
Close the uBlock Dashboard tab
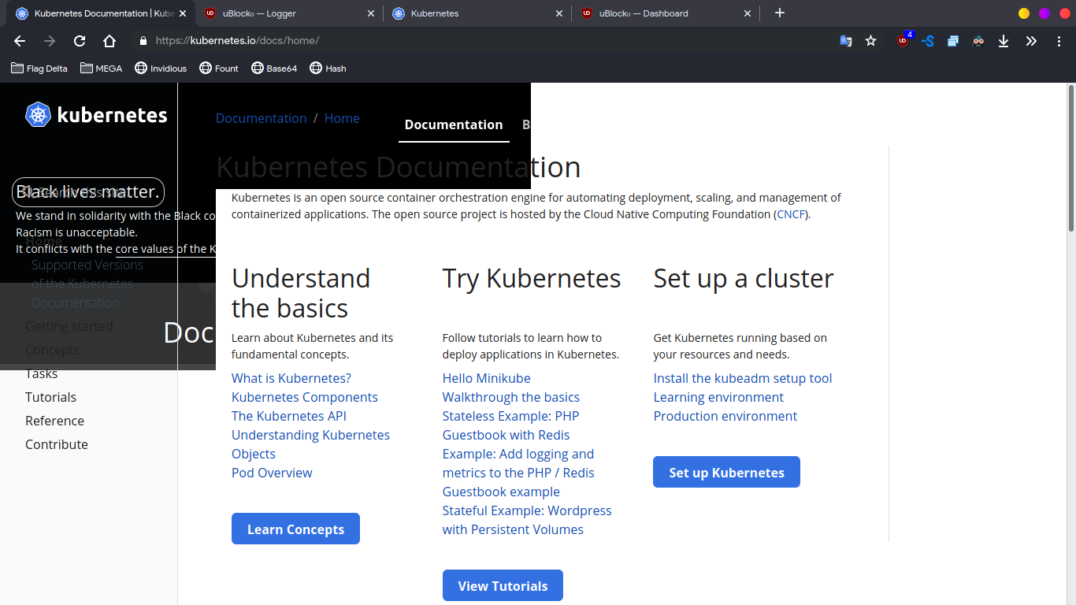click(x=748, y=13)
